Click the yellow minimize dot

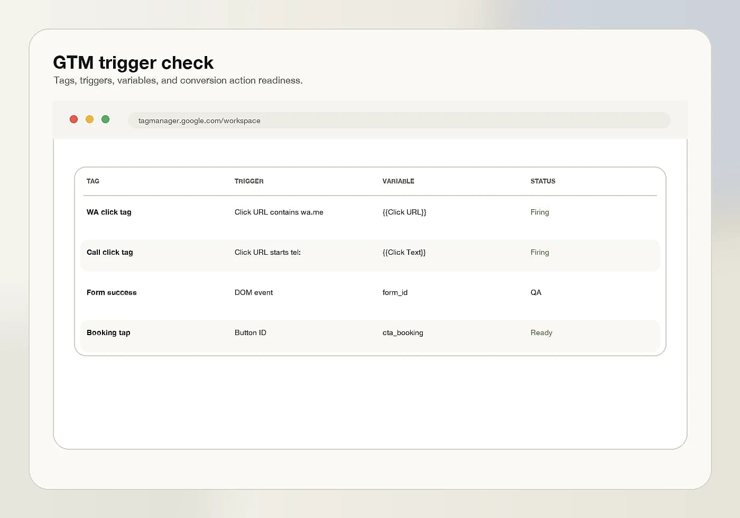click(90, 119)
